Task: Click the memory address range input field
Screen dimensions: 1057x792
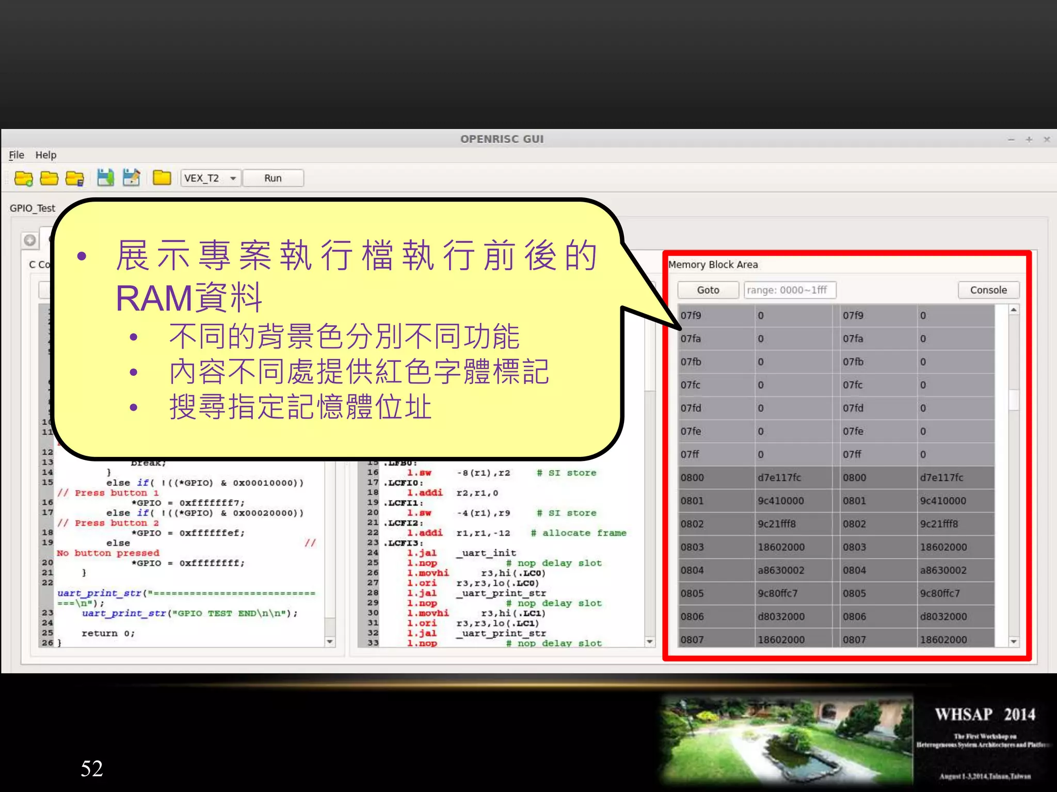Action: 789,290
